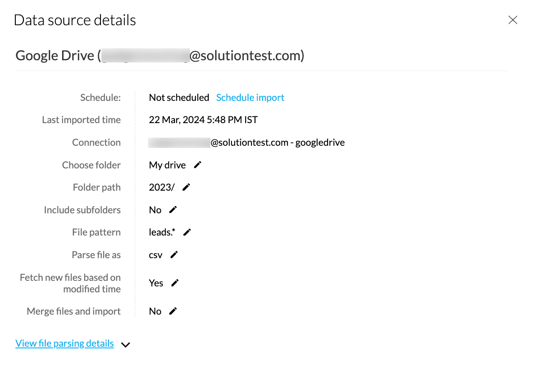Viewport: 533px width, 377px height.
Task: Click the Schedule import link
Action: pos(250,97)
